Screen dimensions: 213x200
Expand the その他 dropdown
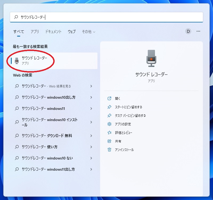(88, 32)
